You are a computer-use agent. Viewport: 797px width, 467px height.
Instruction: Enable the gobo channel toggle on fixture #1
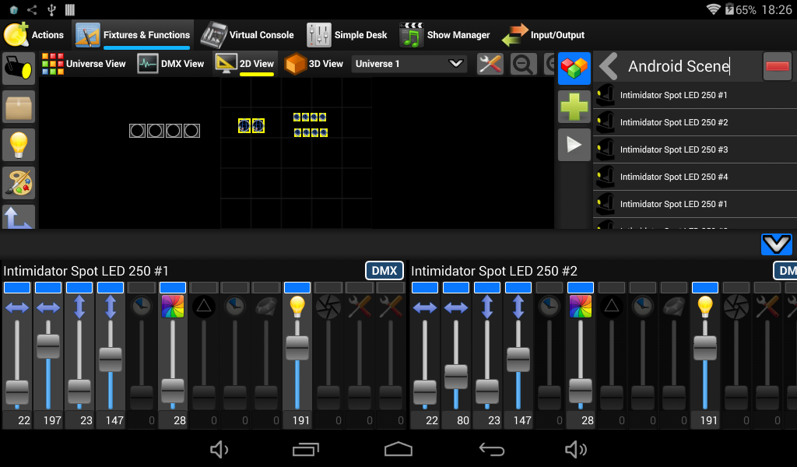[x=204, y=288]
